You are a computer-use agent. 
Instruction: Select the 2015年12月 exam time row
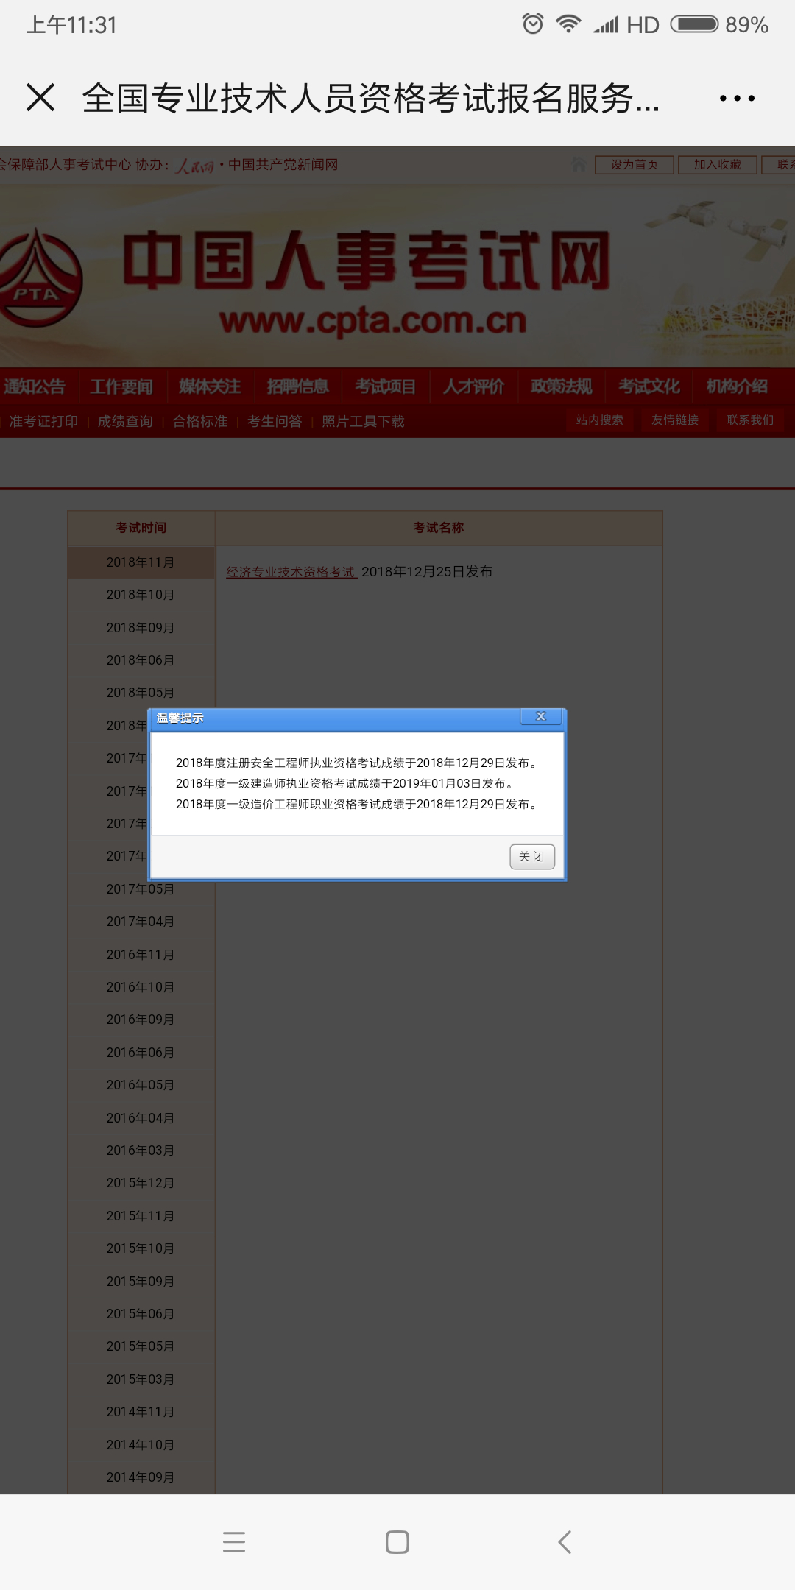(141, 1183)
